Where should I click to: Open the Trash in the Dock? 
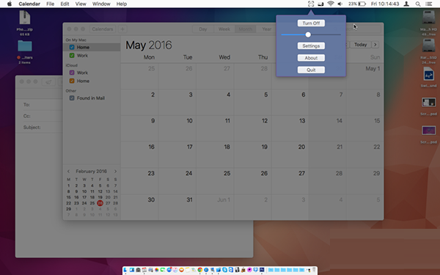tap(314, 270)
